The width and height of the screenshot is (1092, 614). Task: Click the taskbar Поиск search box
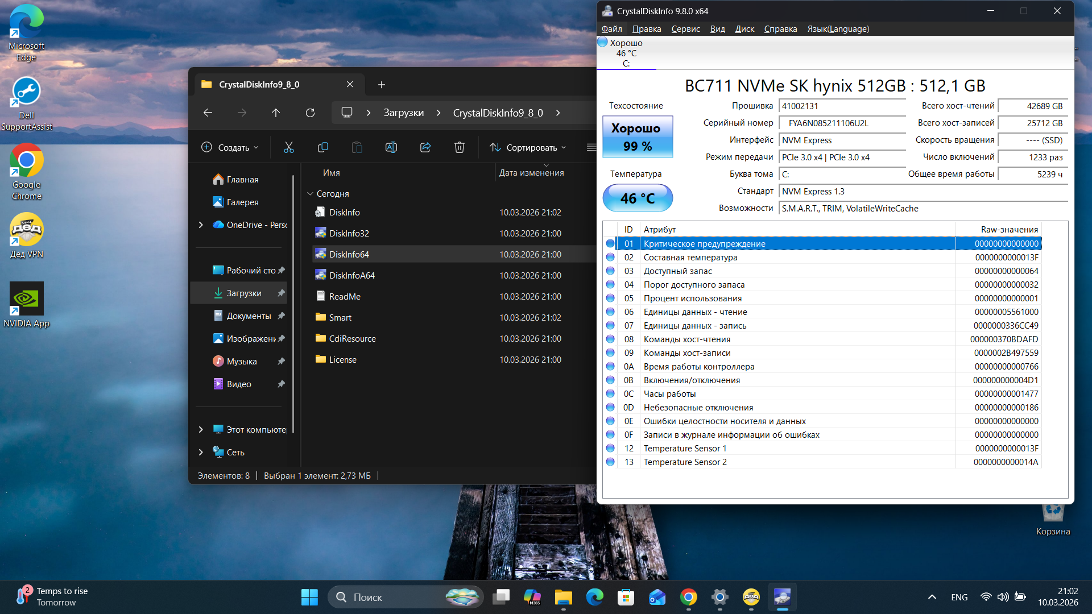[405, 597]
